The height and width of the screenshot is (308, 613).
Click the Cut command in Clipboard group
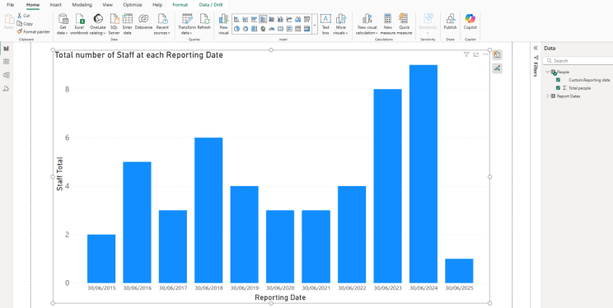point(23,16)
